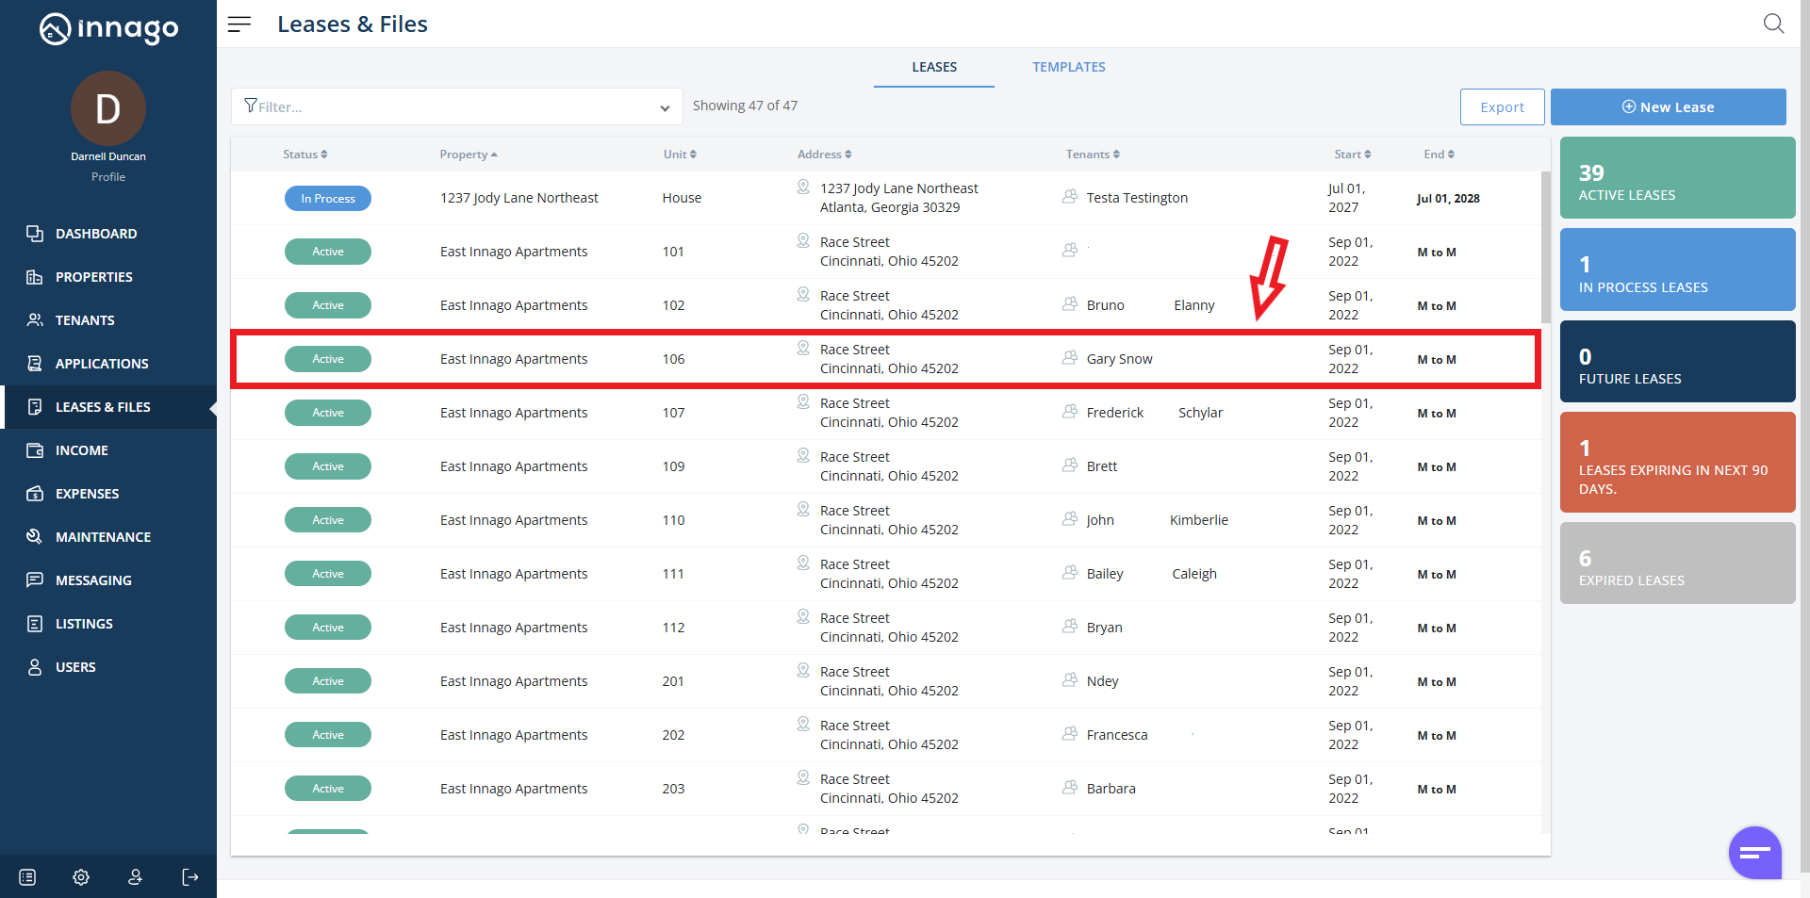Open the Gary Snow lease row
Viewport: 1810px width, 898px height.
pos(886,359)
